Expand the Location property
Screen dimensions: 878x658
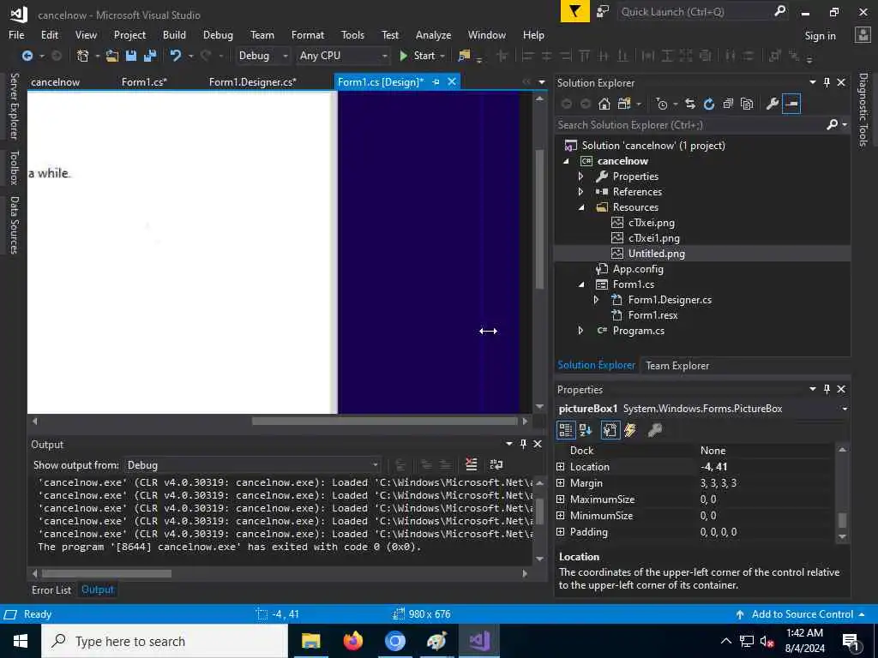coord(561,467)
